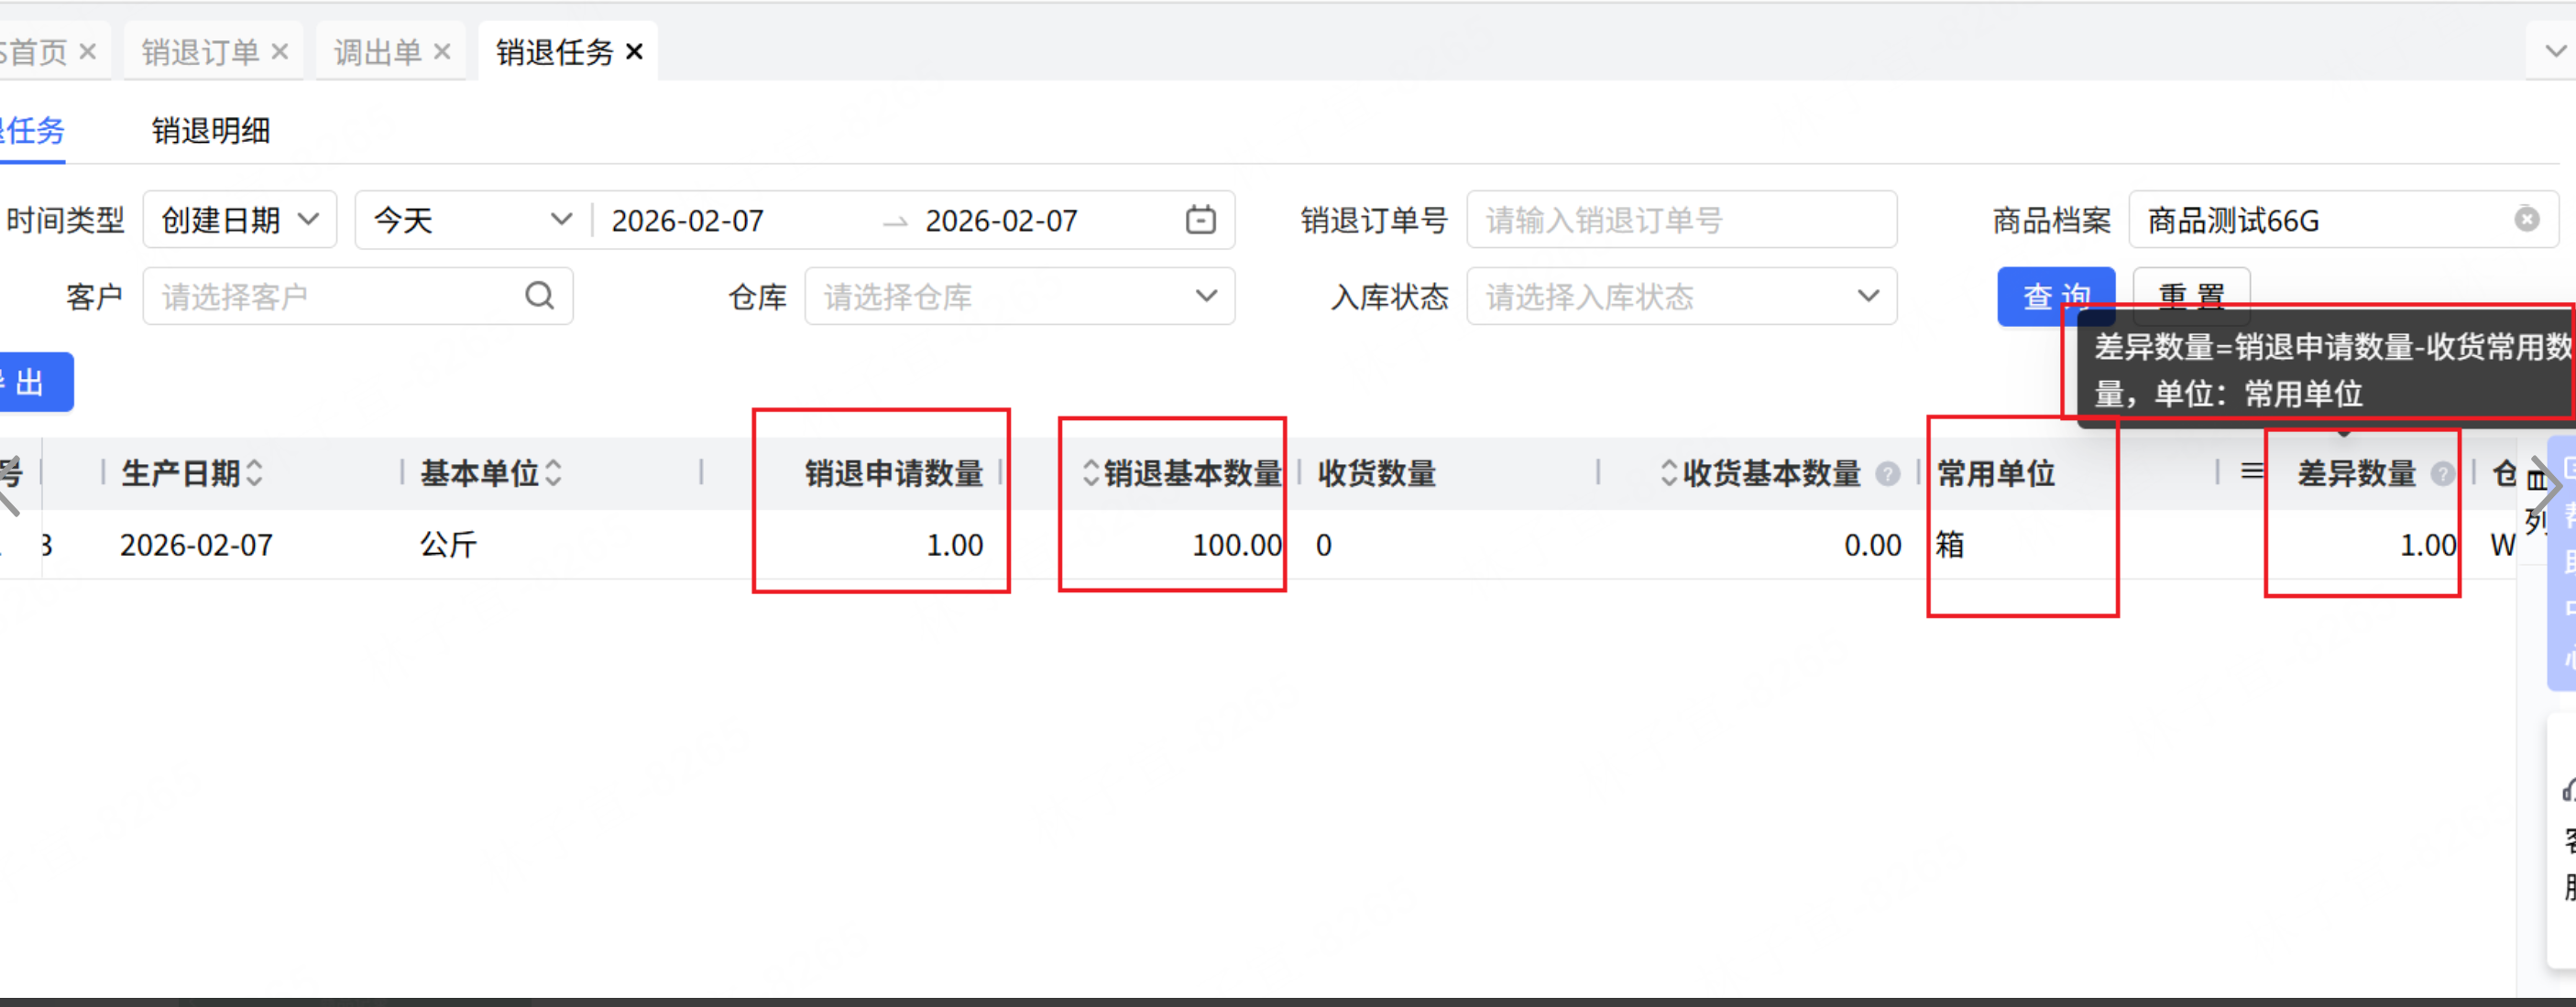Clear the 商品档案 field value
The height and width of the screenshot is (1007, 2576).
2526,220
